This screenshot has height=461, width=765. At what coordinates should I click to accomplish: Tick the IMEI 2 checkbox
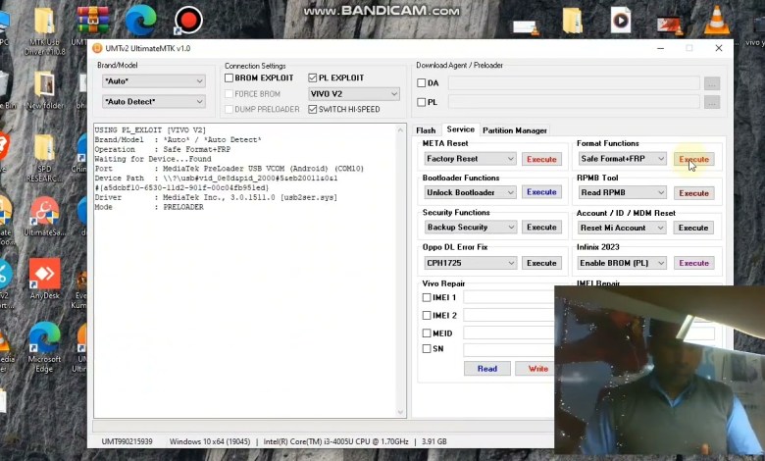[x=427, y=316]
